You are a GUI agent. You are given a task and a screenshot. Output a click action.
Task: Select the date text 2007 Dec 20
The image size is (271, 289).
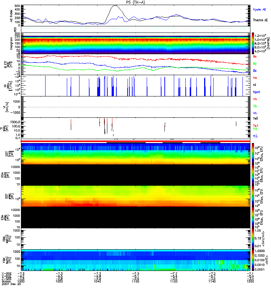(x=12, y=284)
